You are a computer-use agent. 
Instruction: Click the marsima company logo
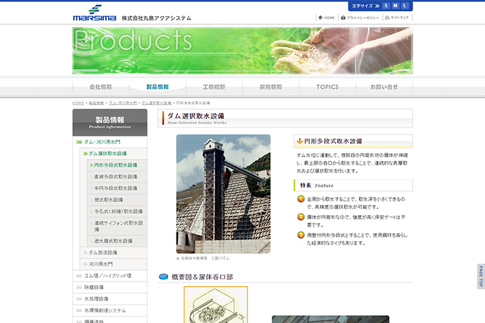pos(94,13)
